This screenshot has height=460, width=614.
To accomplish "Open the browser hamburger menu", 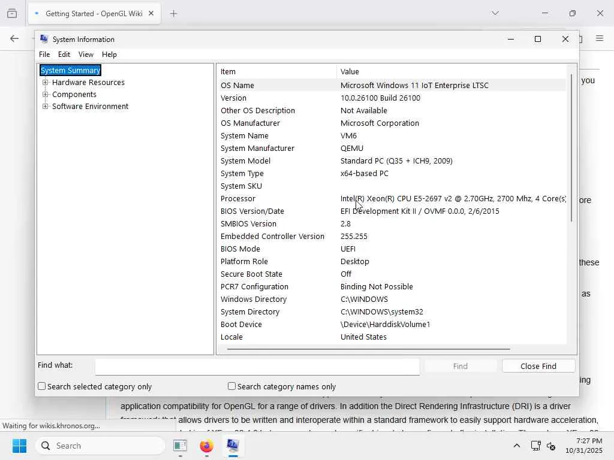I will 600,38.
